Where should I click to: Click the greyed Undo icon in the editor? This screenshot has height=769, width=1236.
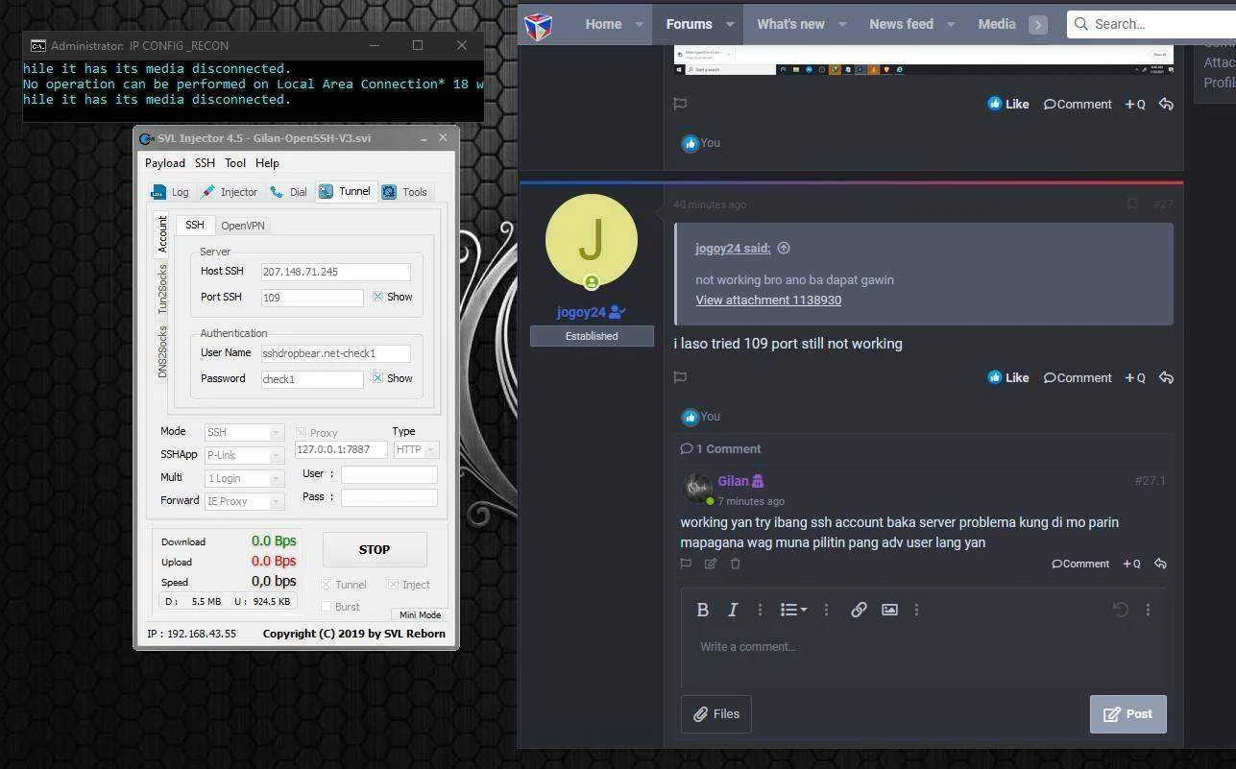tap(1120, 610)
